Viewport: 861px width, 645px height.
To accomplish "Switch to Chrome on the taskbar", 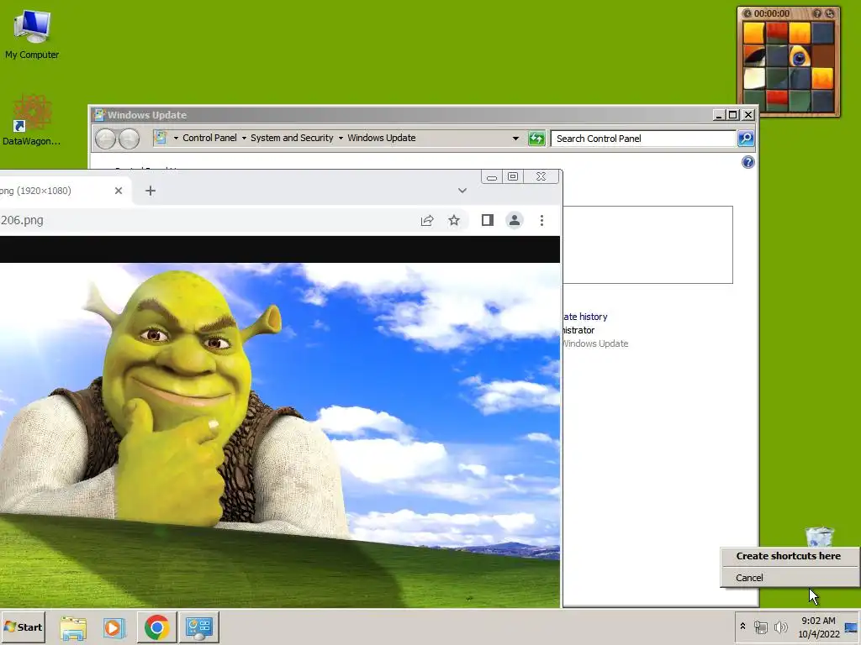I will pos(156,627).
